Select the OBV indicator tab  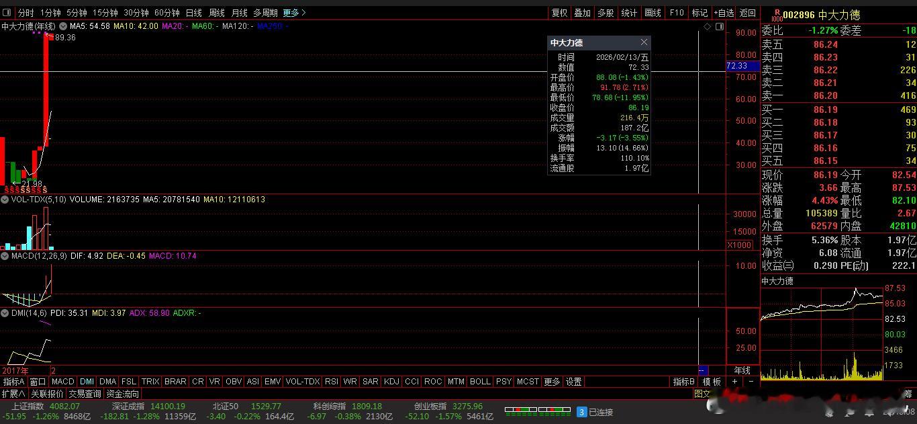pos(234,382)
